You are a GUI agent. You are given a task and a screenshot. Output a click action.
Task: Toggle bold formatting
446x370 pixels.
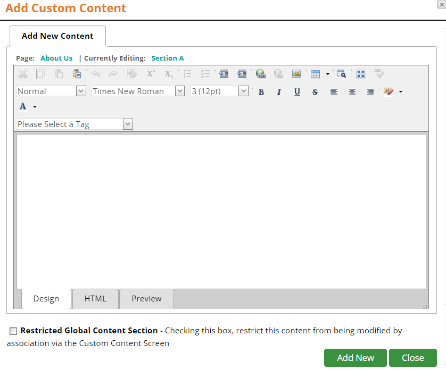tap(261, 92)
